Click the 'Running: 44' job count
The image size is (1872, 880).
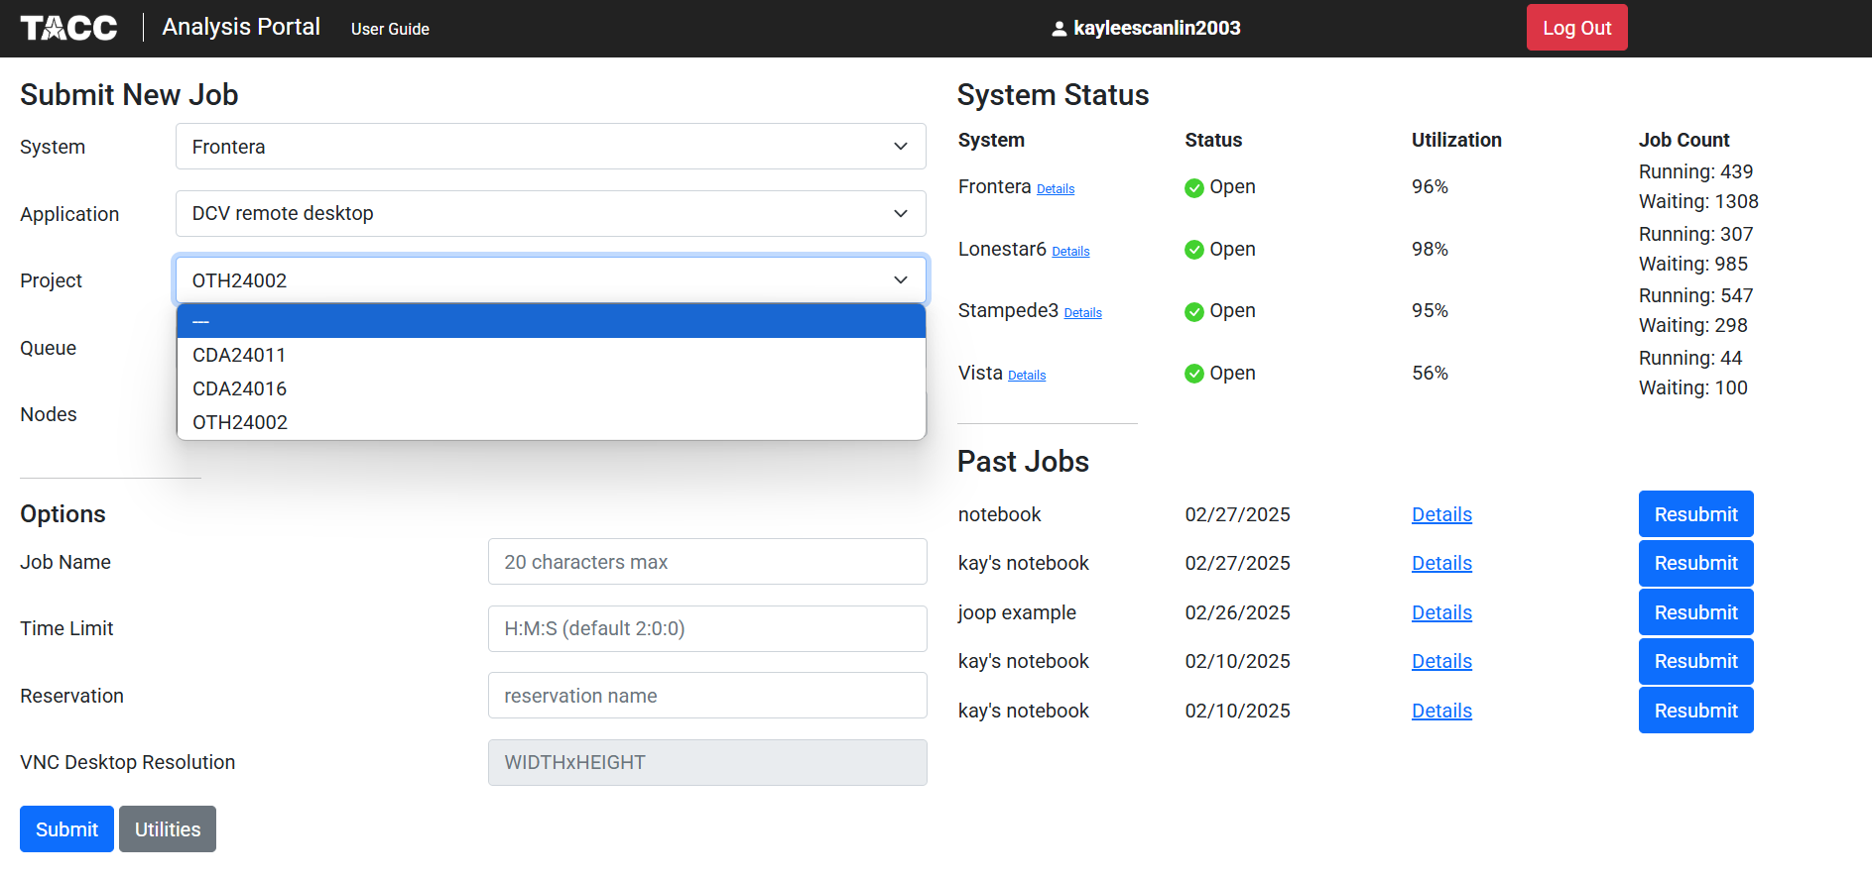pyautogui.click(x=1690, y=358)
